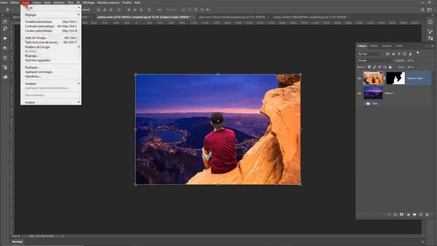Screen dimensions: 437x246
Task: Click the align left edges icon
Action: pyautogui.click(x=98, y=10)
